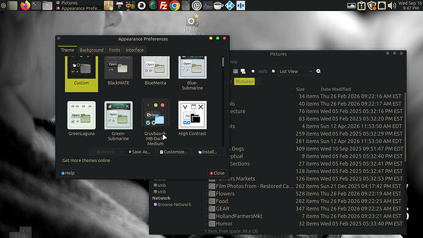This screenshot has height=238, width=423.
Task: Open the Kodi launcher in the panel
Action: 229,6
